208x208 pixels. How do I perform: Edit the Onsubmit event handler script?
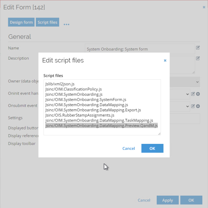(193, 106)
